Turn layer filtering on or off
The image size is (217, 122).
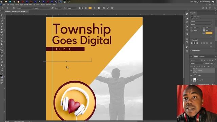click(x=215, y=60)
